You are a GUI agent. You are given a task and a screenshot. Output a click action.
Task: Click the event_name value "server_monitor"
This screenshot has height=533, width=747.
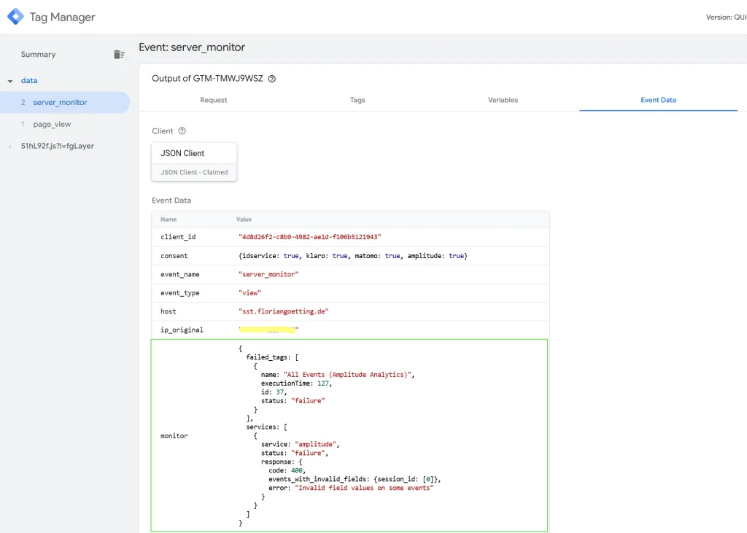(268, 274)
